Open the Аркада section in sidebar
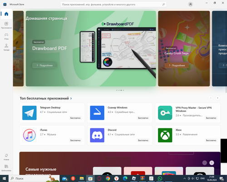The width and height of the screenshot is (227, 182). tap(6, 47)
